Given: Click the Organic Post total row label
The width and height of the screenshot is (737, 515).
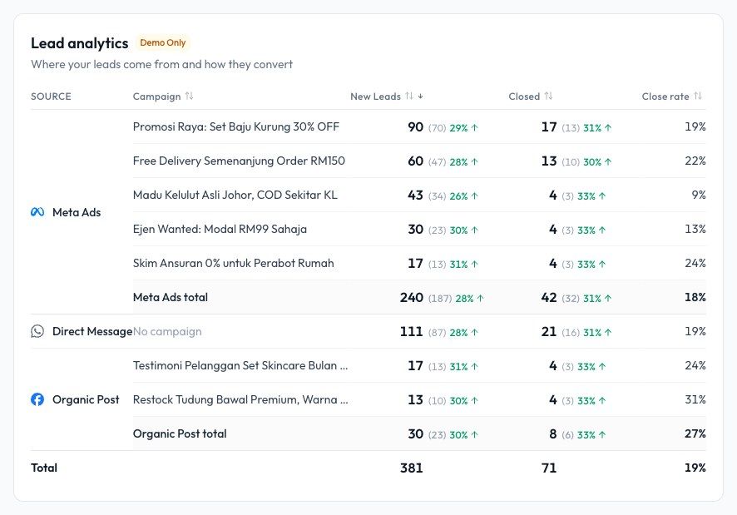Looking at the screenshot, I should [x=180, y=433].
